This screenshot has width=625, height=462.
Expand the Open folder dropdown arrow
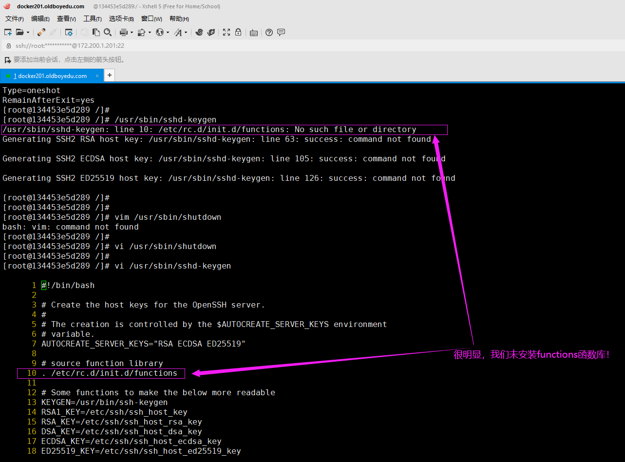(28, 33)
